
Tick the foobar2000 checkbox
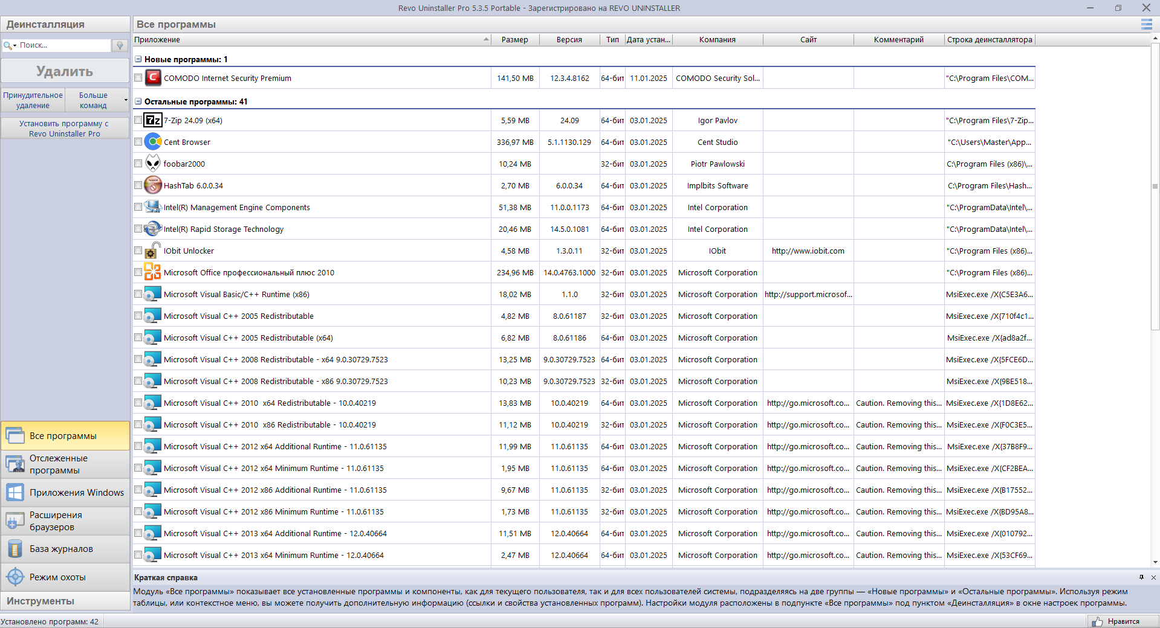pyautogui.click(x=138, y=164)
